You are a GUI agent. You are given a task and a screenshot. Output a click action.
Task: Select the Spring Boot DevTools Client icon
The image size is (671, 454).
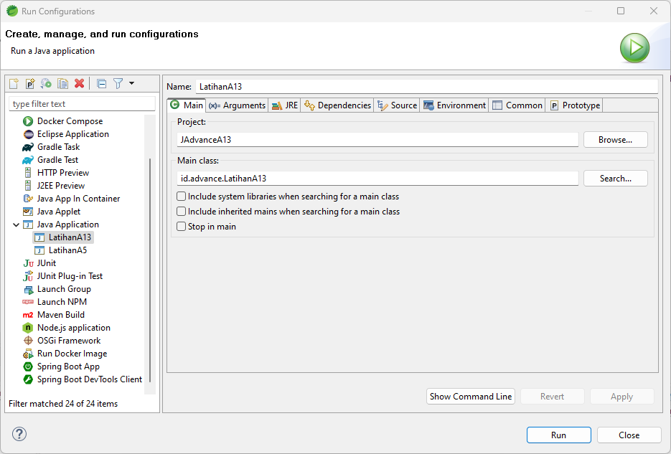click(x=28, y=379)
